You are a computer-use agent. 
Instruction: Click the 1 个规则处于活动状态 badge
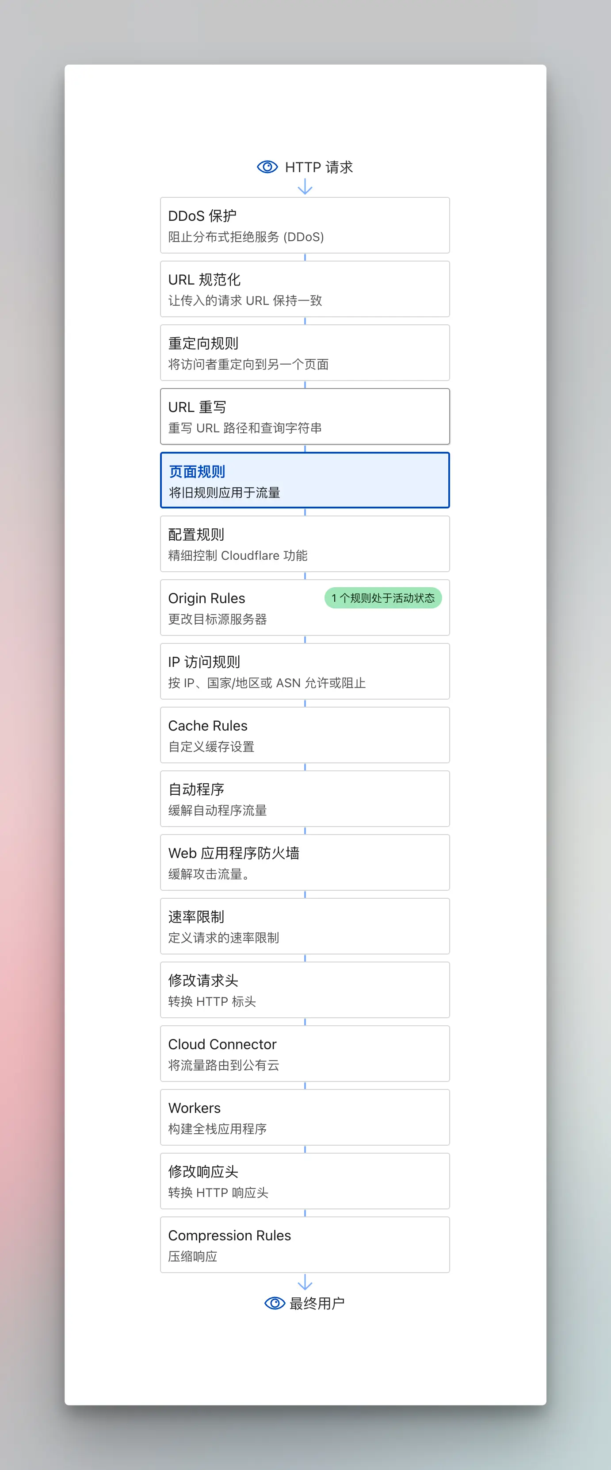tap(382, 598)
